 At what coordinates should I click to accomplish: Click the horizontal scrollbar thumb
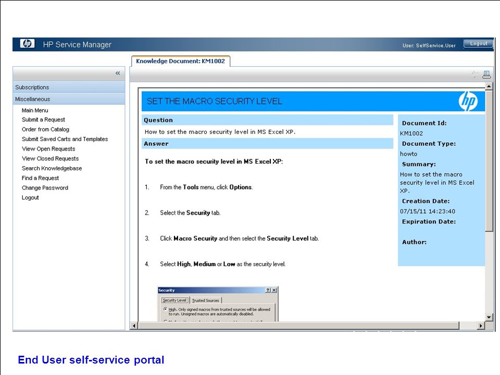click(x=298, y=326)
